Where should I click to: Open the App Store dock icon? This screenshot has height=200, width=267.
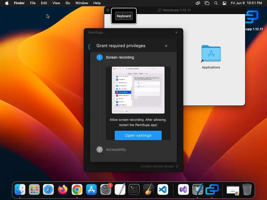coord(91,189)
